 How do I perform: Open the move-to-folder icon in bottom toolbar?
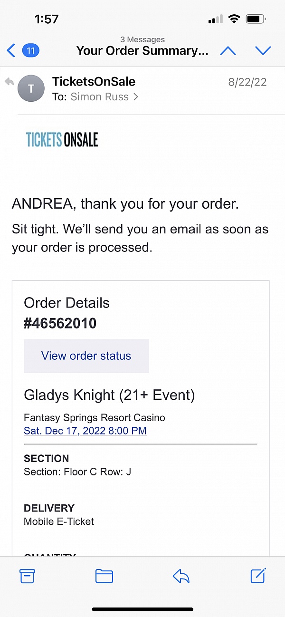tap(104, 576)
